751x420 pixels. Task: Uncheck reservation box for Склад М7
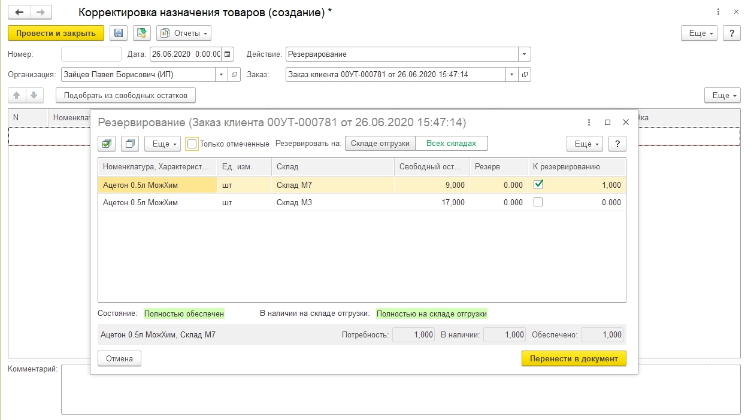[538, 185]
